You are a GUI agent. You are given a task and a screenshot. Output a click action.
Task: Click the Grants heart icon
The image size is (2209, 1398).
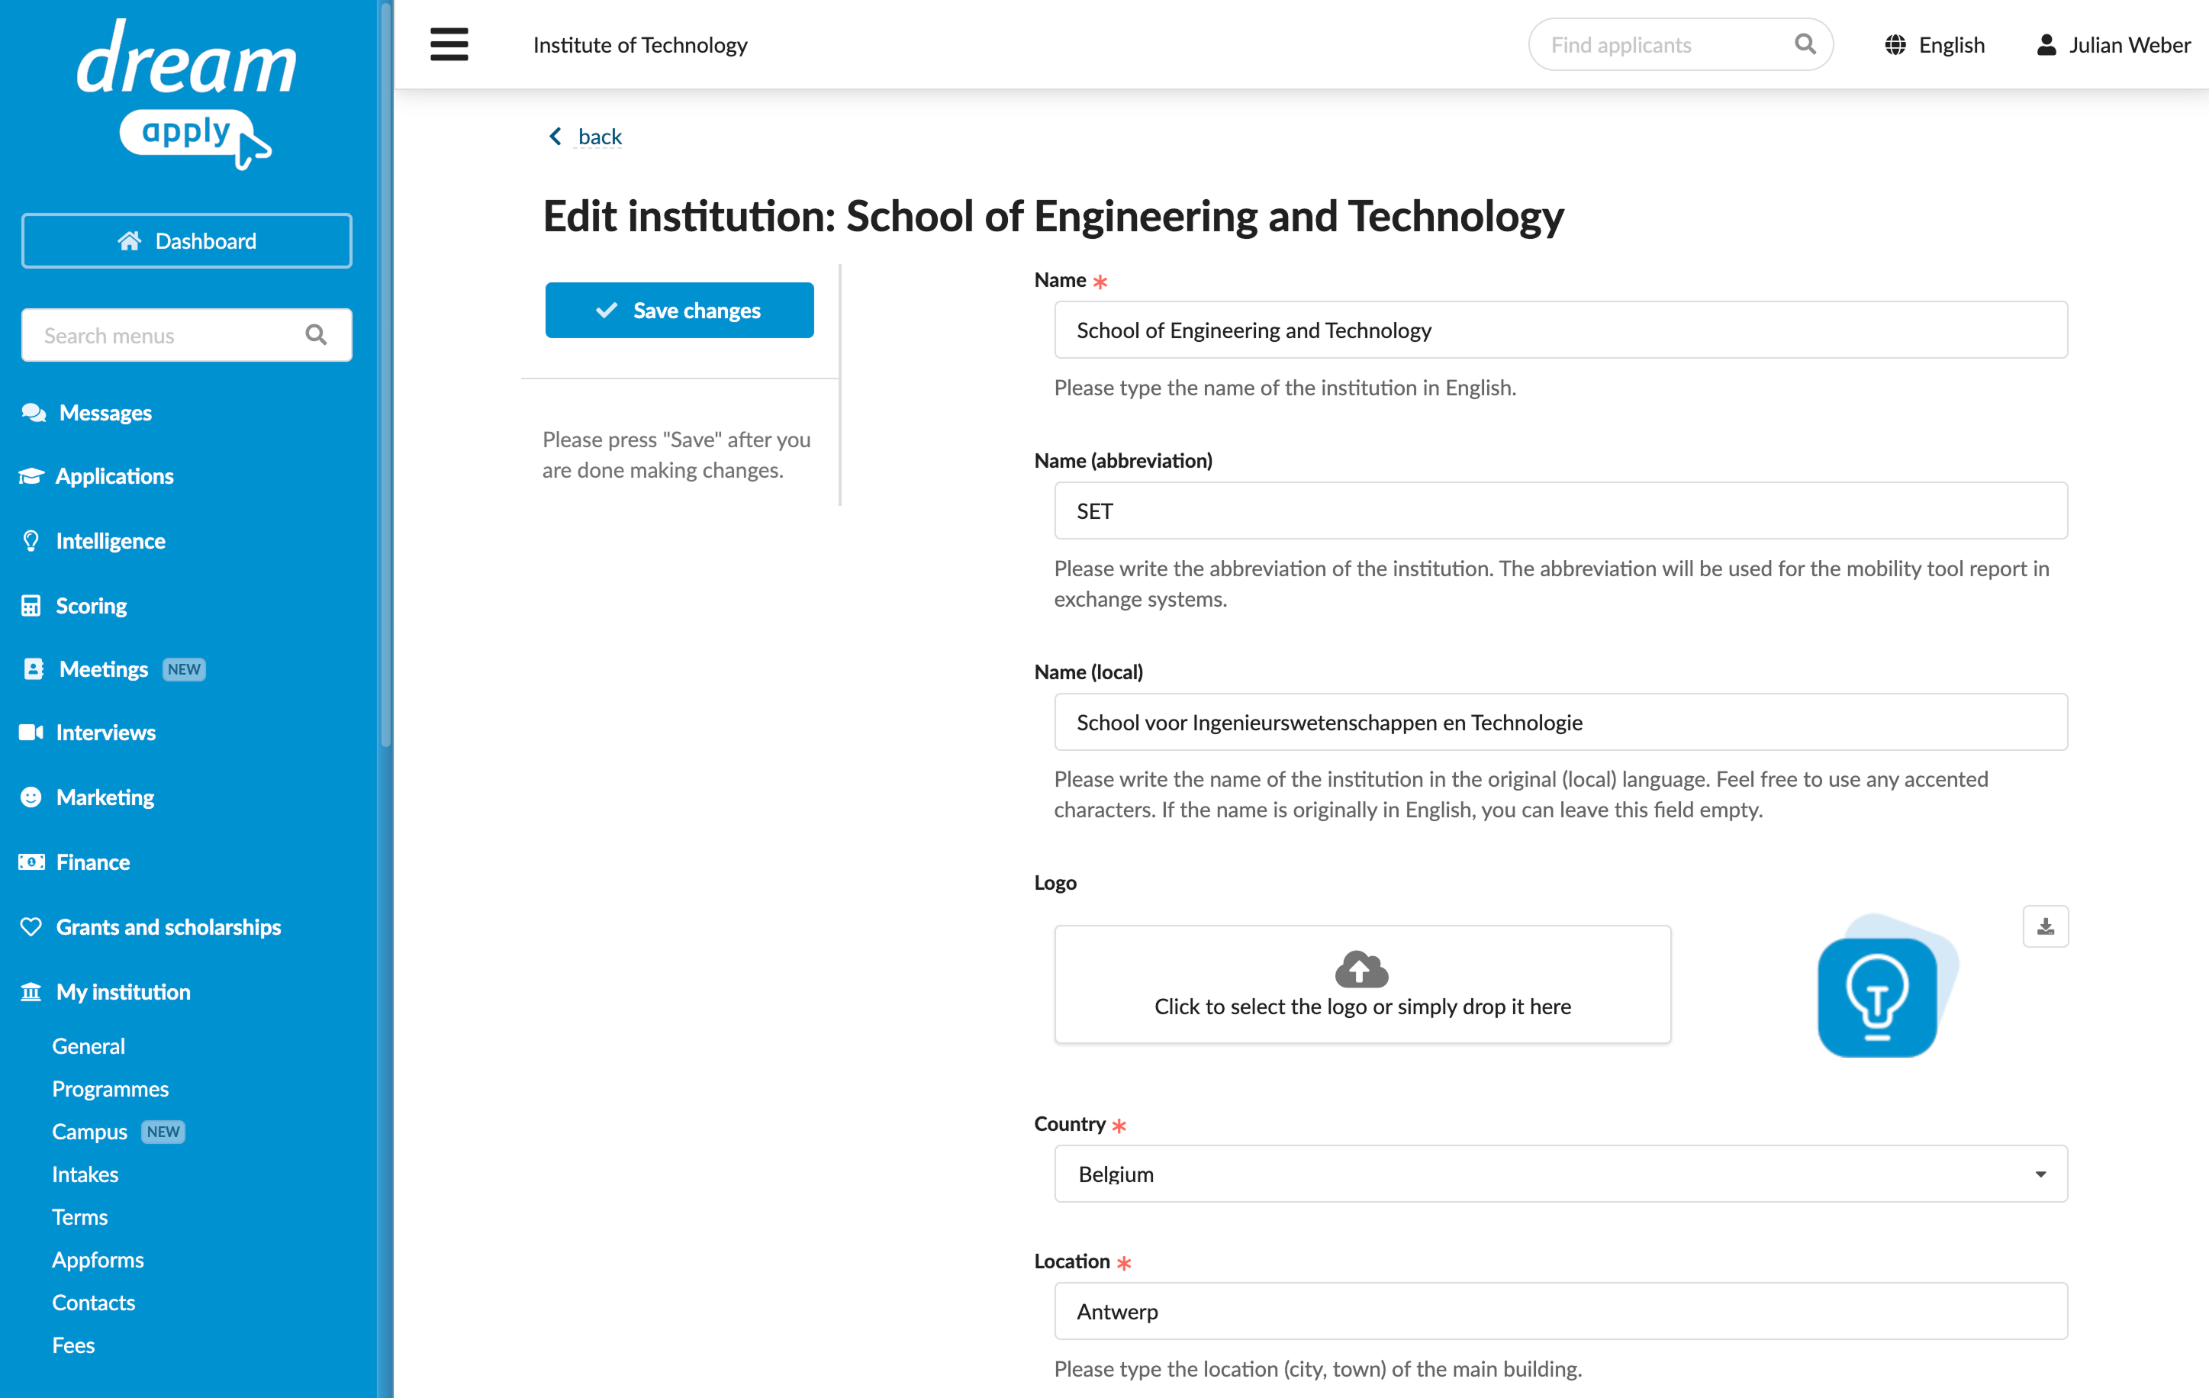click(31, 926)
